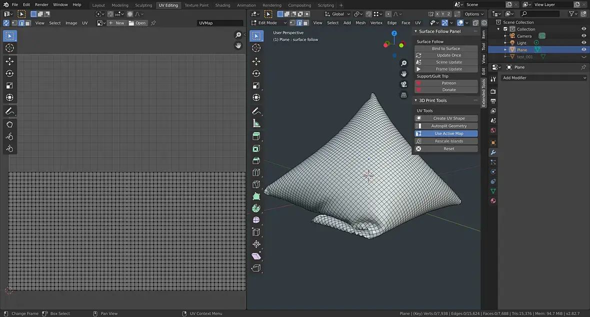Select the Measure tool in 3D viewport

(x=256, y=123)
